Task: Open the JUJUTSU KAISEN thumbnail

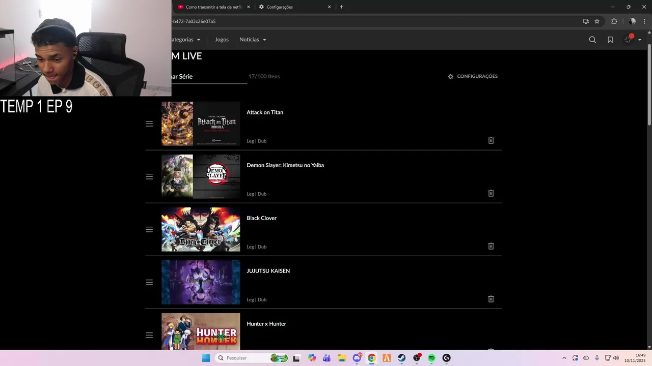Action: click(201, 282)
